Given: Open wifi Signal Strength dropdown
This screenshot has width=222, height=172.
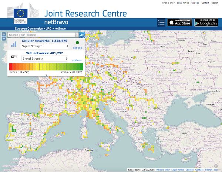Looking at the screenshot, I should 45,59.
